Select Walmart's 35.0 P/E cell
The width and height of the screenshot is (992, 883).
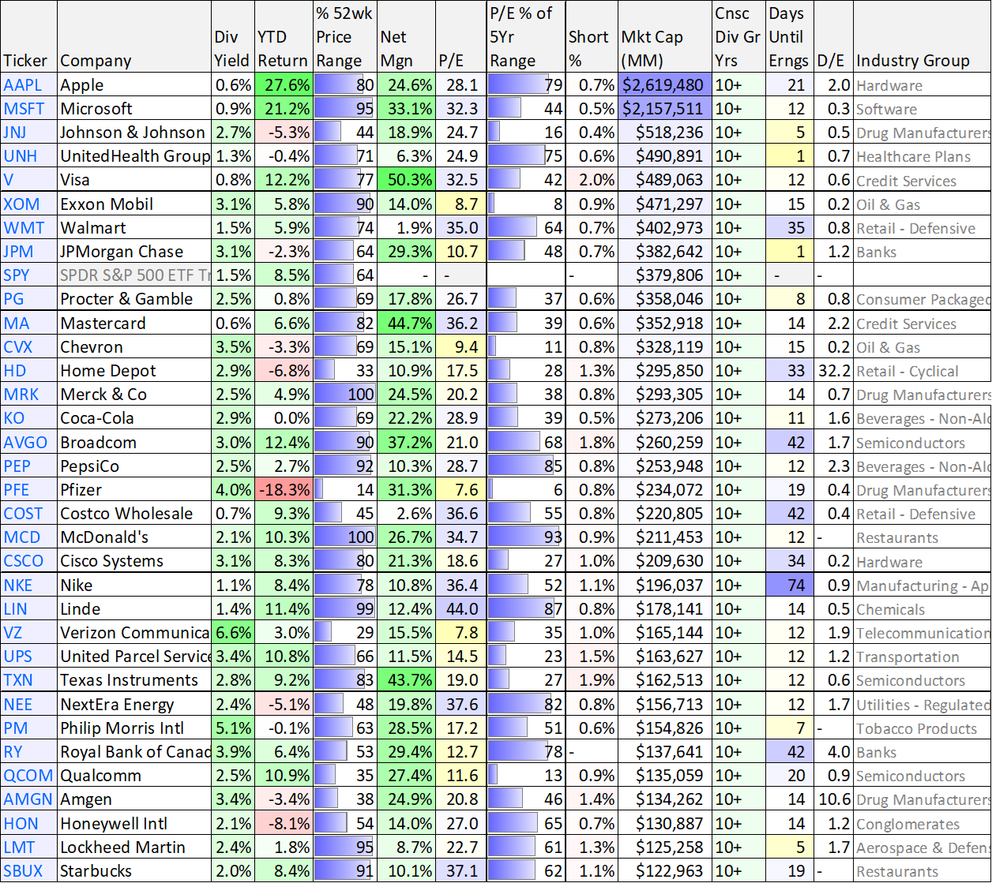460,228
